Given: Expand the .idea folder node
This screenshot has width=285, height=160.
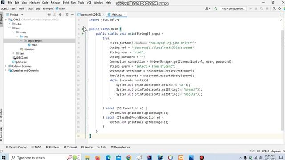Looking at the screenshot, I should (x=10, y=24).
